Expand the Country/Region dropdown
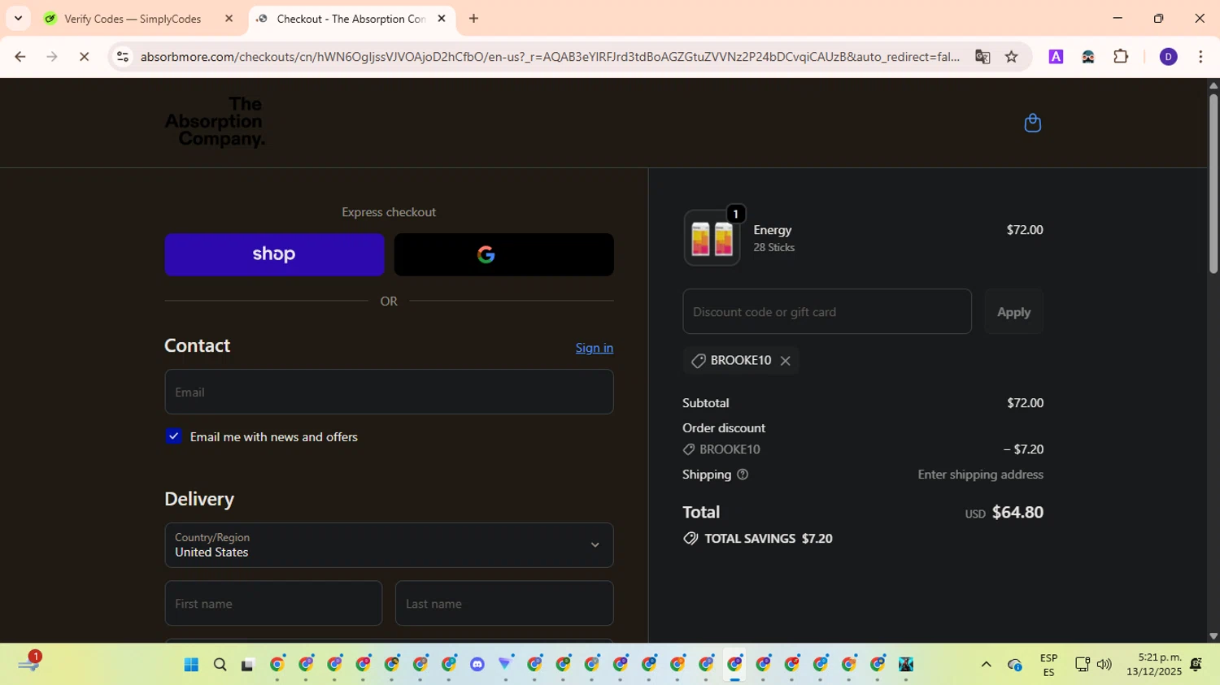 [389, 545]
